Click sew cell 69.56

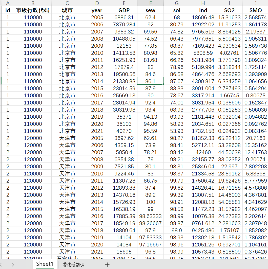click(151, 32)
